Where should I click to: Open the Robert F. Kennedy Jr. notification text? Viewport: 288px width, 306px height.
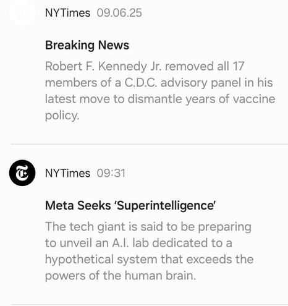(160, 91)
